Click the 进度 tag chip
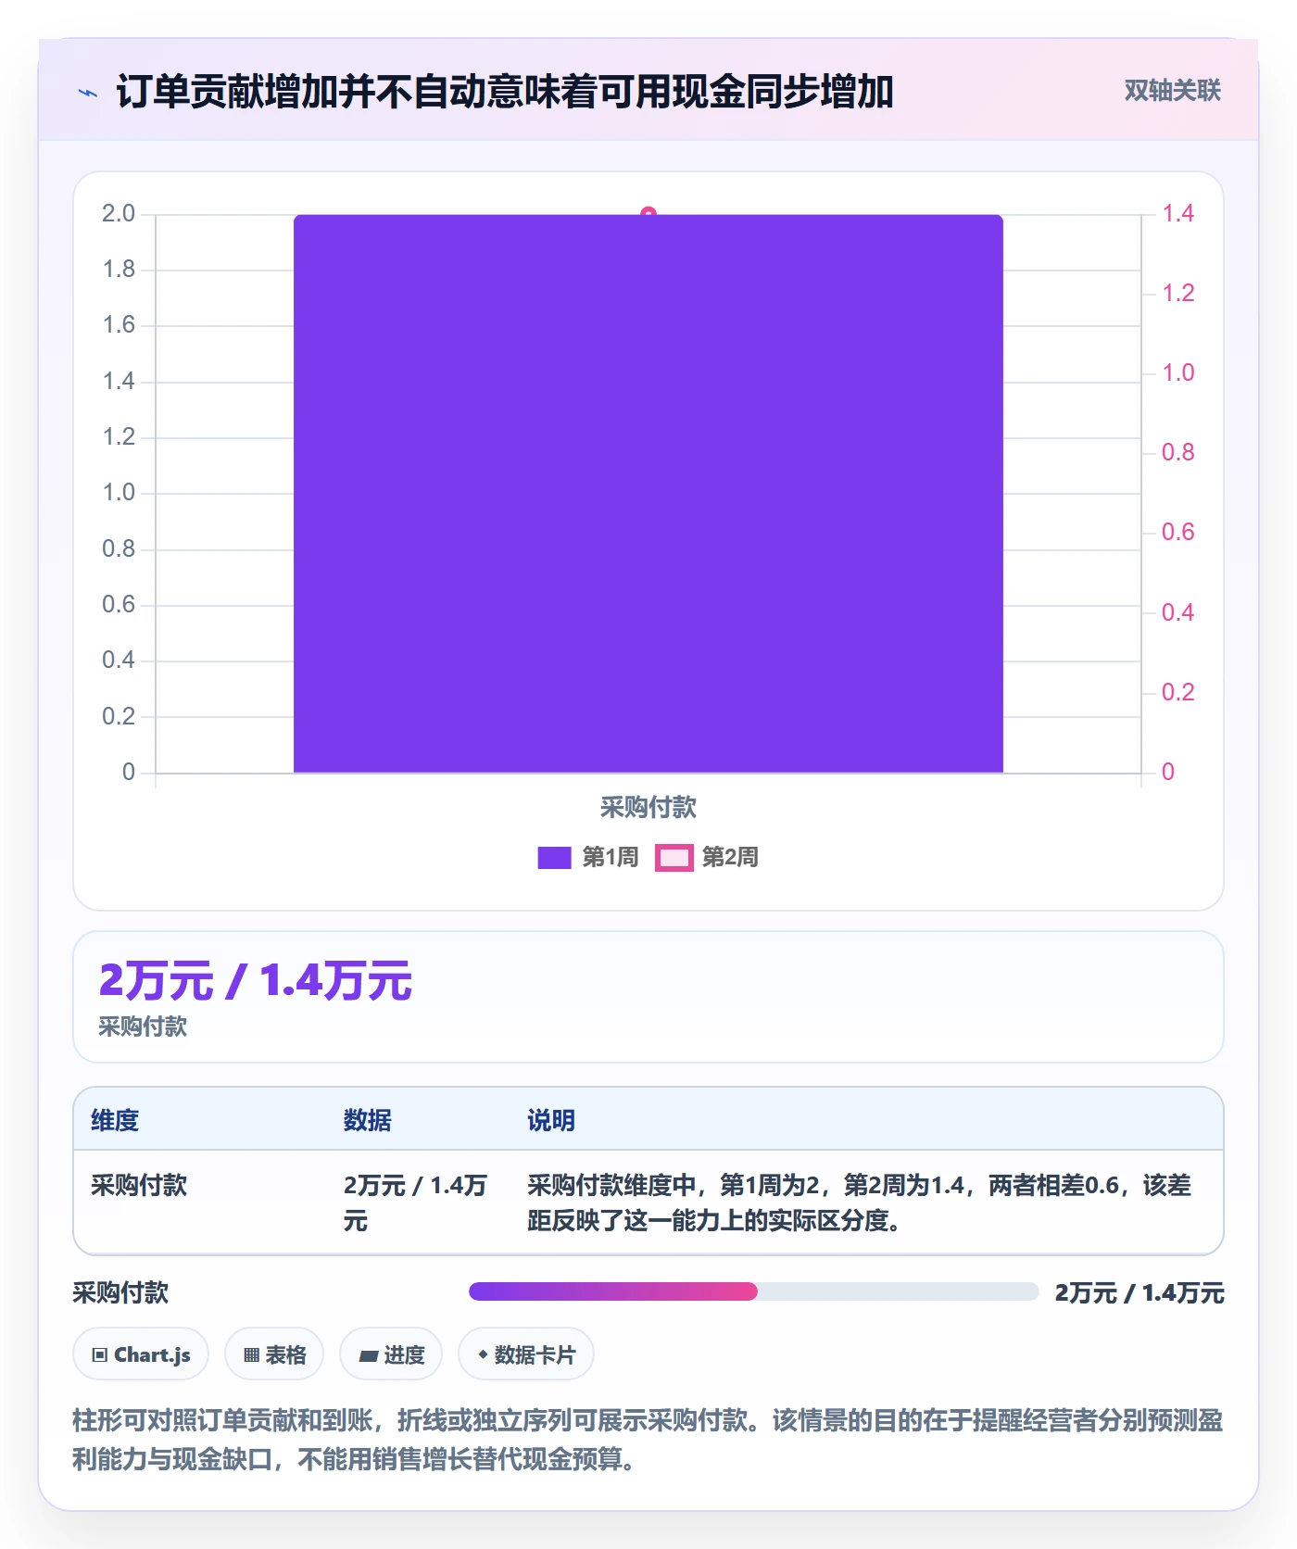Screen dimensions: 1297x1549 (391, 1354)
